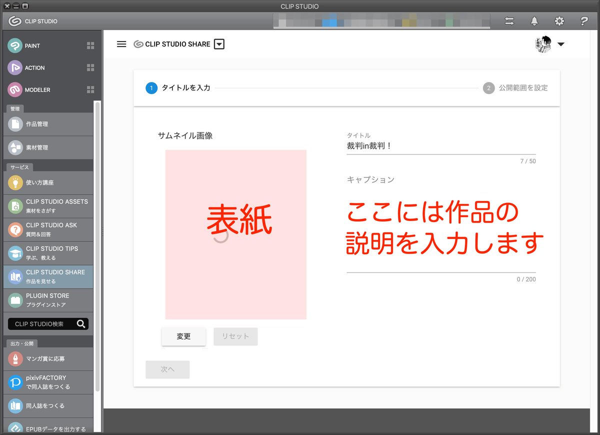Open マンガ賞に応募 entry
The height and width of the screenshot is (435, 600).
coord(48,358)
